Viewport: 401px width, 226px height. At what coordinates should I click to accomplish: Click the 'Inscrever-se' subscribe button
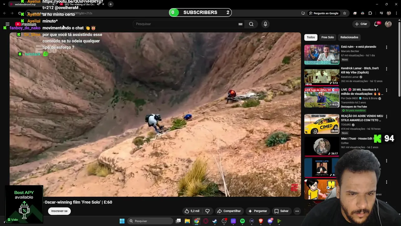[x=59, y=211]
